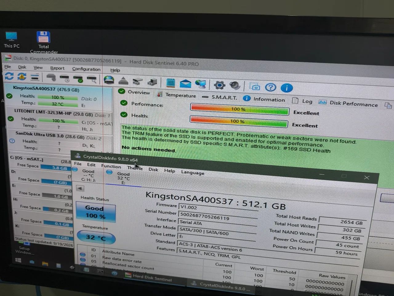
Task: Open the Edit menu in CrystalDiskInfo
Action: [91, 165]
